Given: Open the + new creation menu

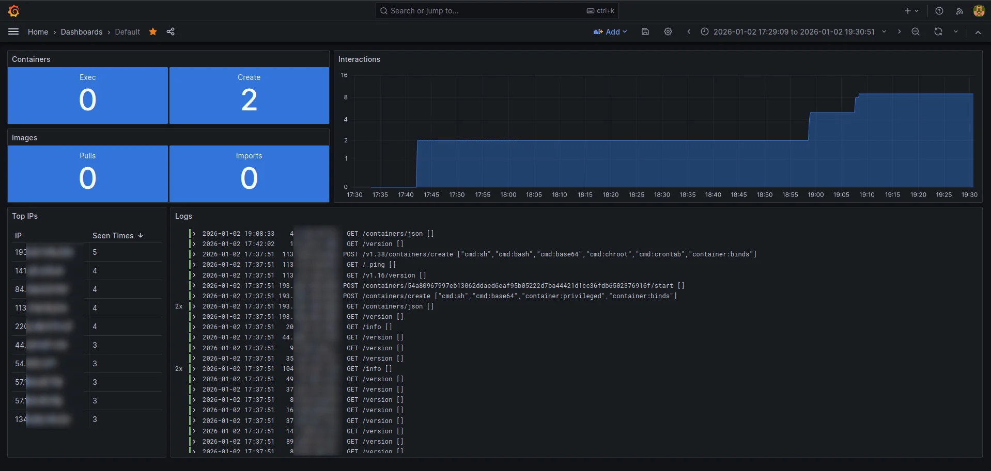Looking at the screenshot, I should point(909,10).
